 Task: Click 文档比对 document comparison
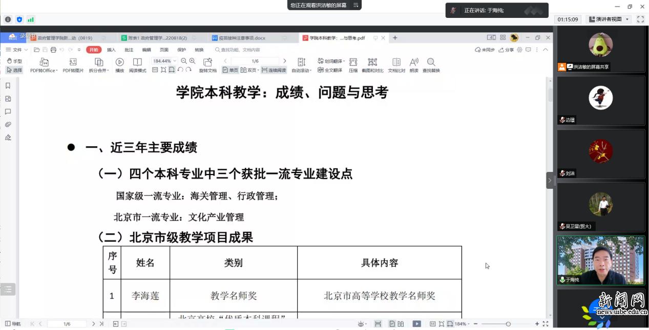[x=396, y=65]
